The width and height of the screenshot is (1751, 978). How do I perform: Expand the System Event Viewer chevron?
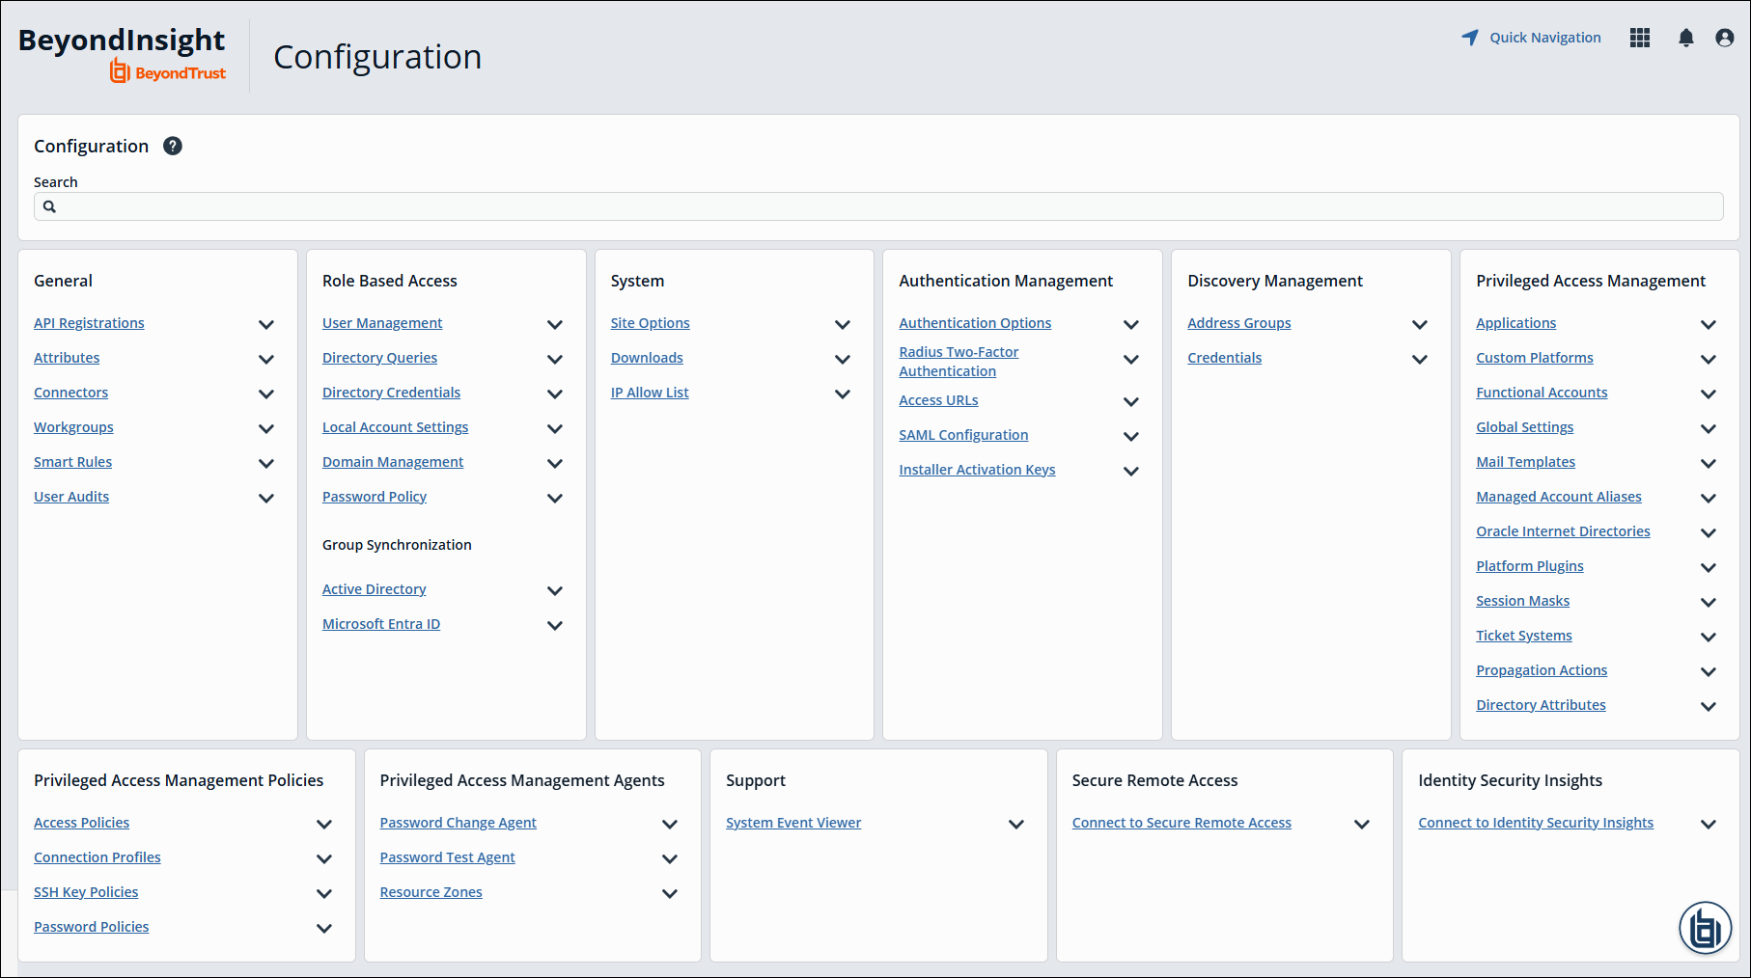click(x=1016, y=824)
